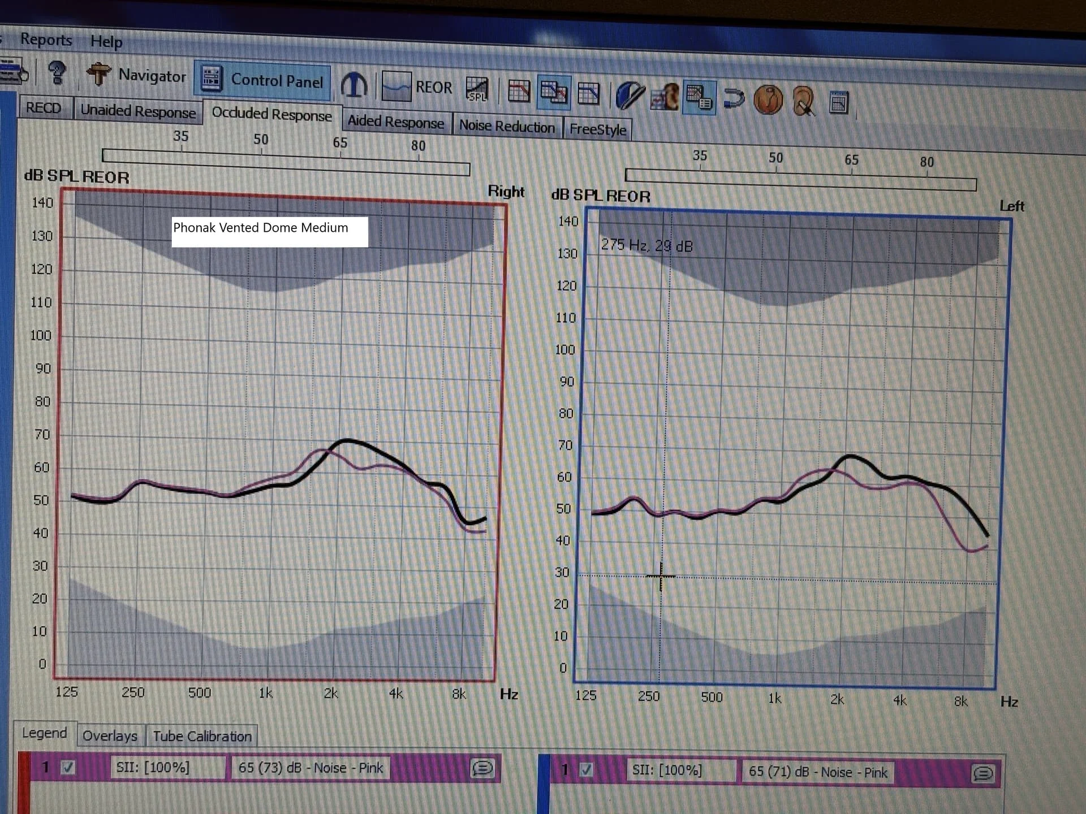The width and height of the screenshot is (1086, 814).
Task: Open the Navigator
Action: [136, 75]
